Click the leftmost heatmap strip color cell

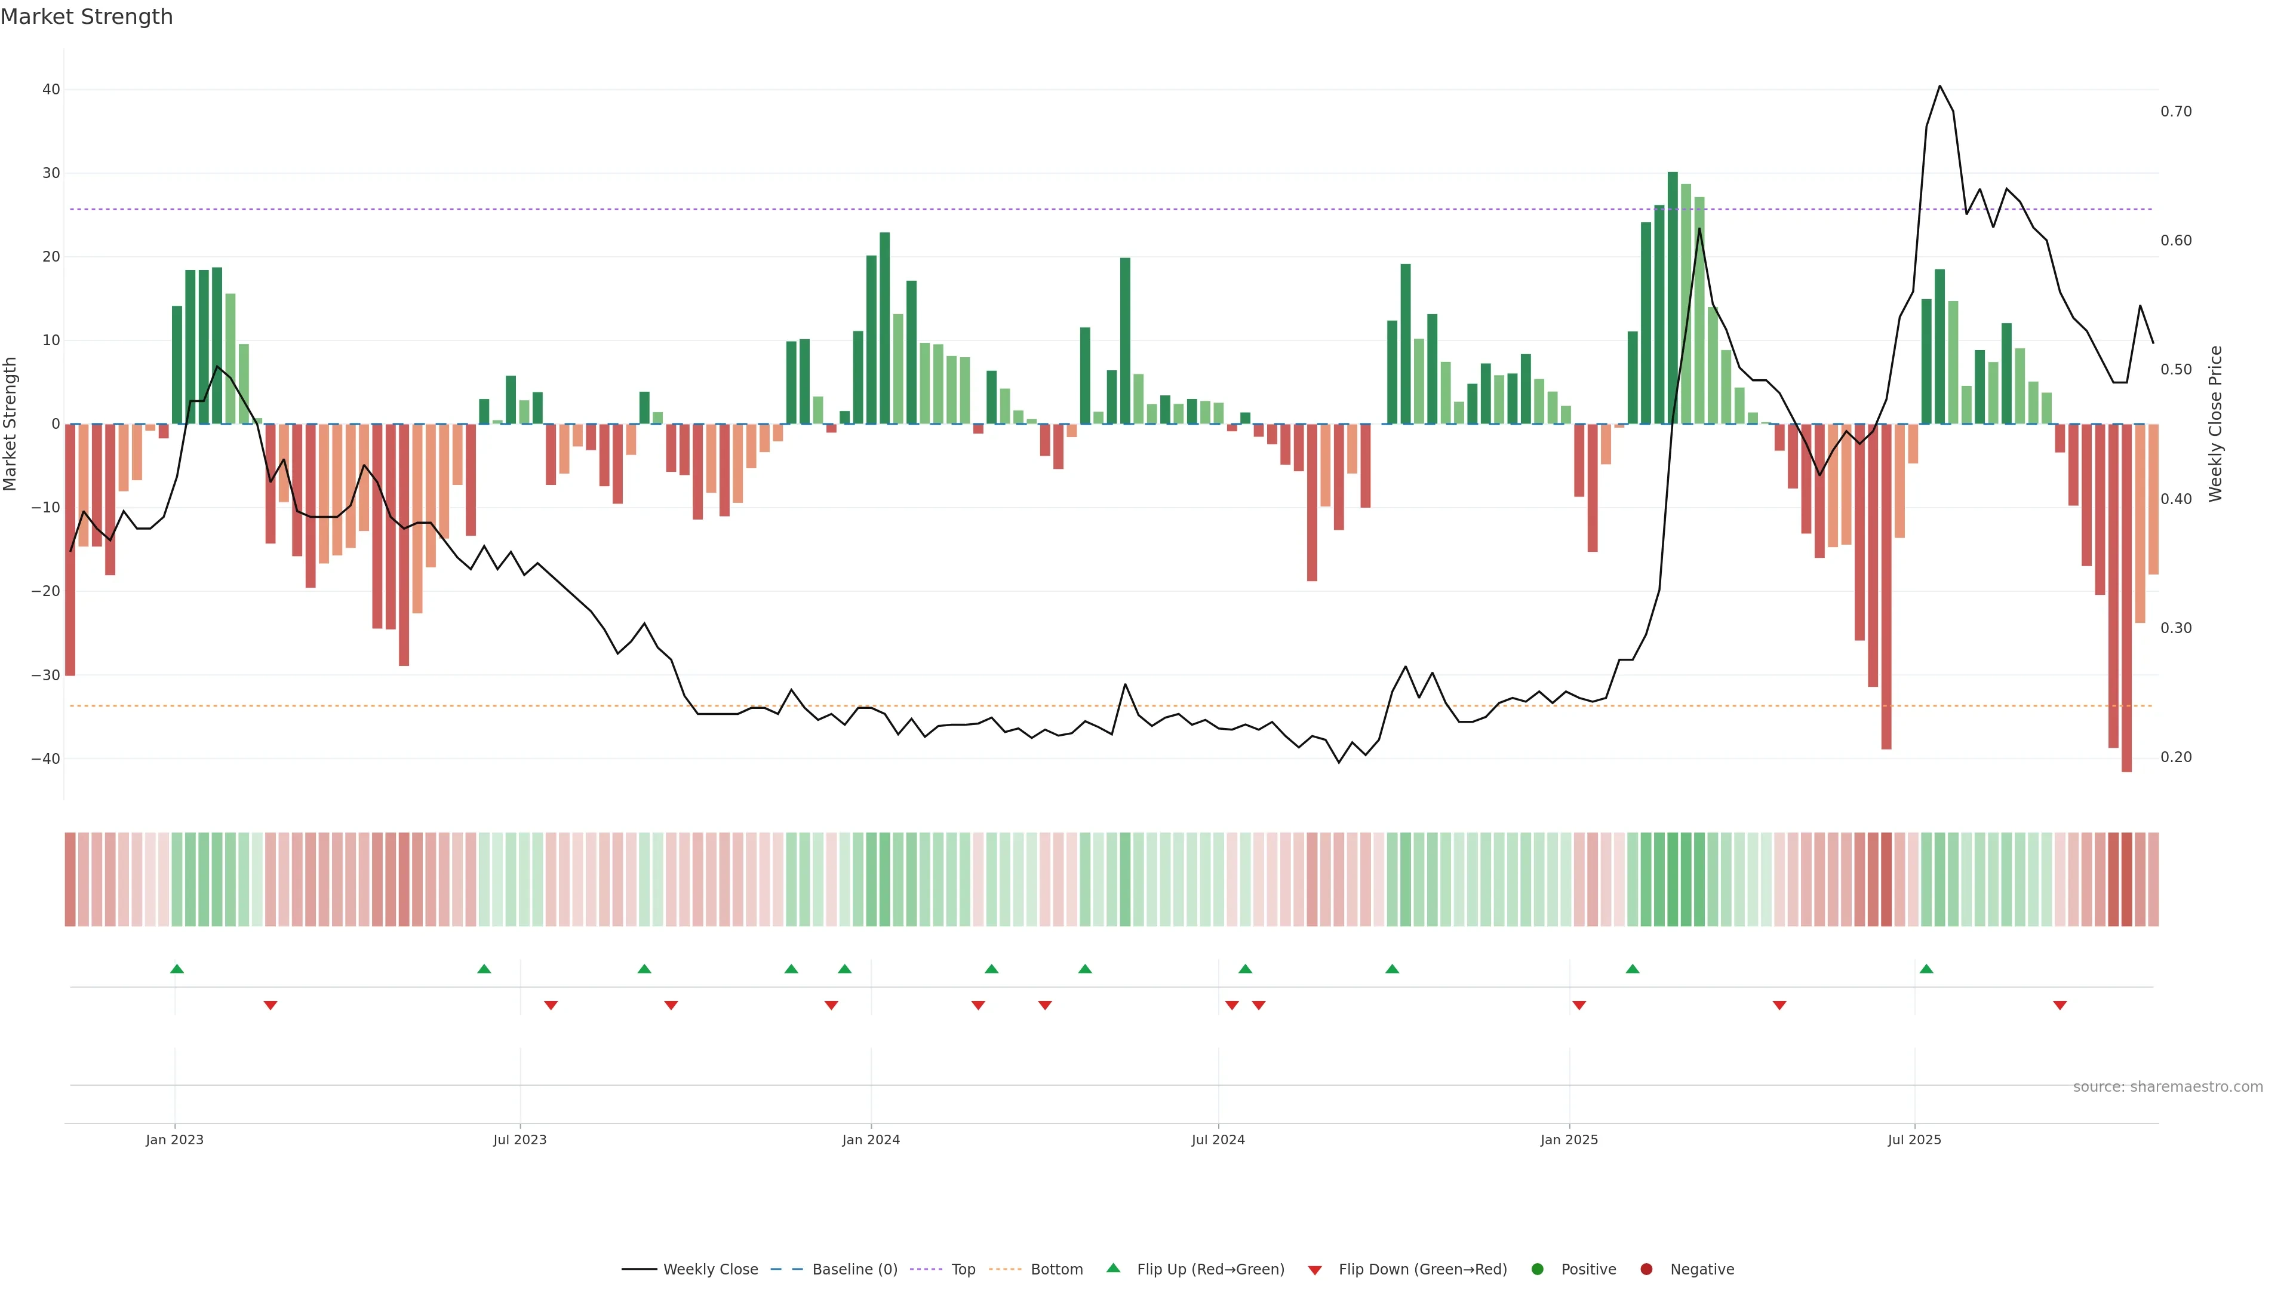point(69,880)
